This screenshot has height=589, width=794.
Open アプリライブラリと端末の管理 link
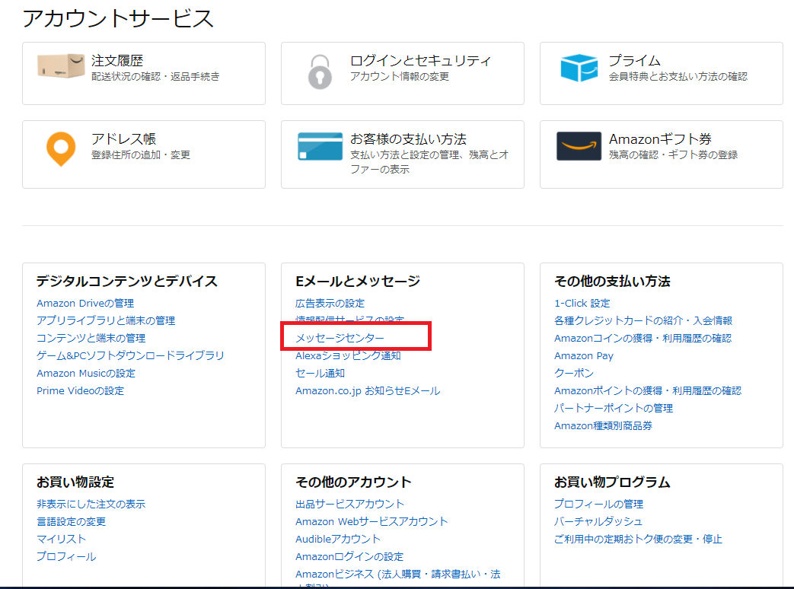coord(106,320)
